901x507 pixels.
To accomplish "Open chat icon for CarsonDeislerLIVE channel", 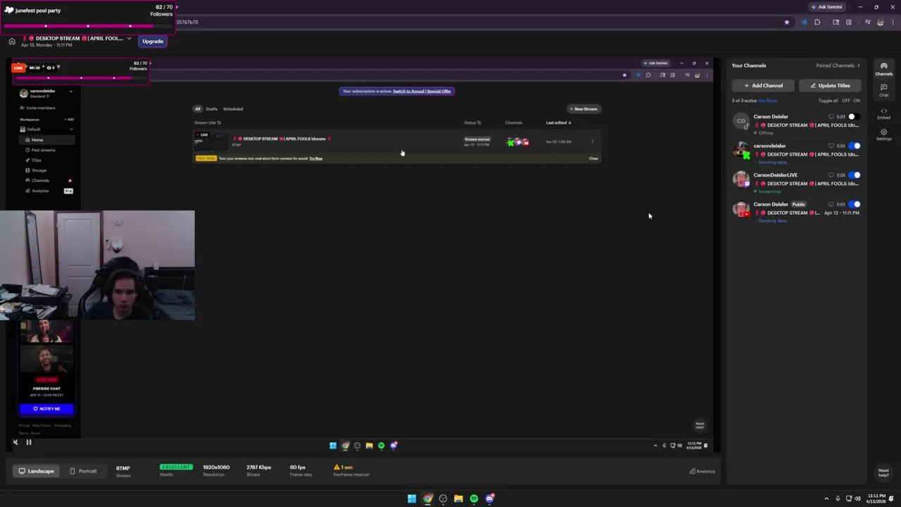I will (831, 175).
